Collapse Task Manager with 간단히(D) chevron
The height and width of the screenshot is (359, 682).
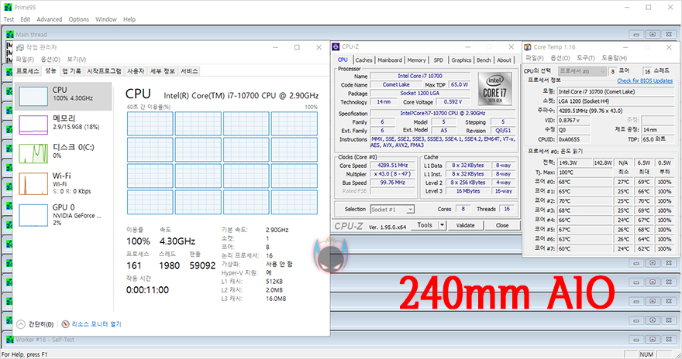(21, 324)
